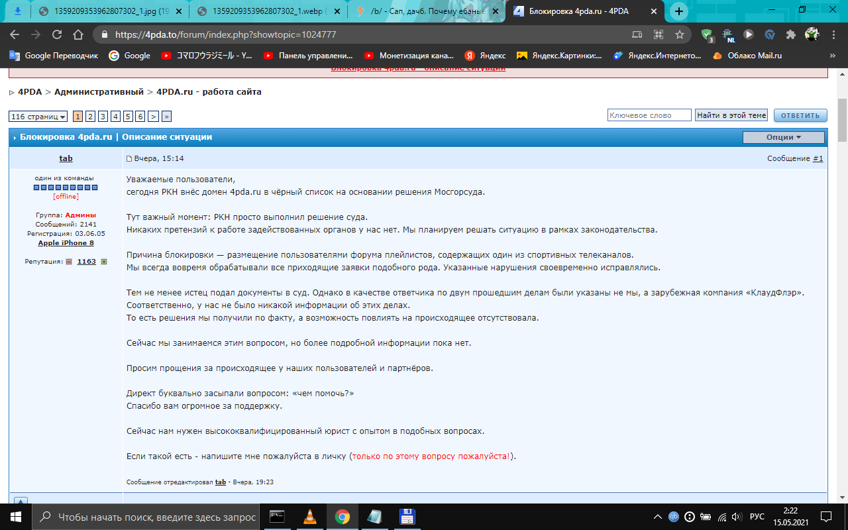The width and height of the screenshot is (848, 530).
Task: Open the Windows Start menu
Action: click(x=15, y=517)
